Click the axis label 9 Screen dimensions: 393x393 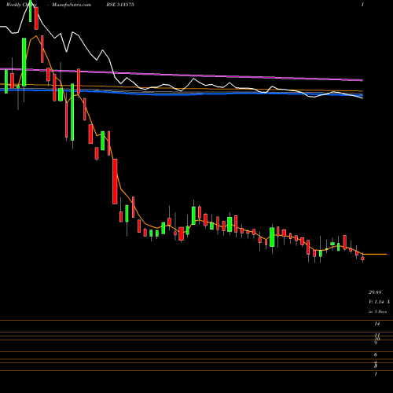[x=376, y=343]
